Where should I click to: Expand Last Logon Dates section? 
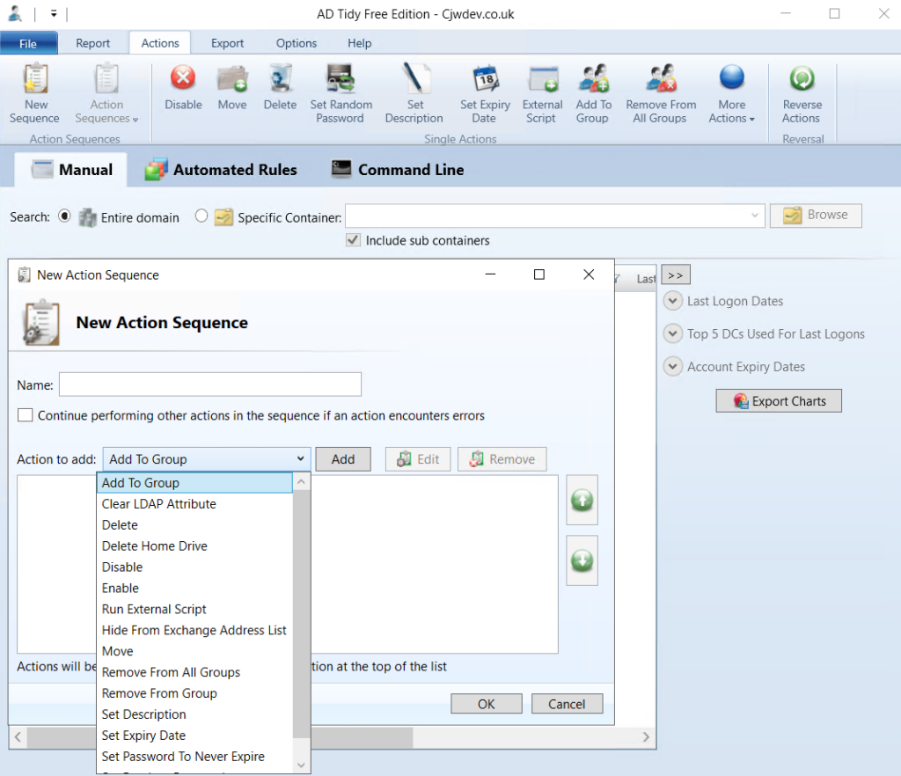[x=672, y=300]
